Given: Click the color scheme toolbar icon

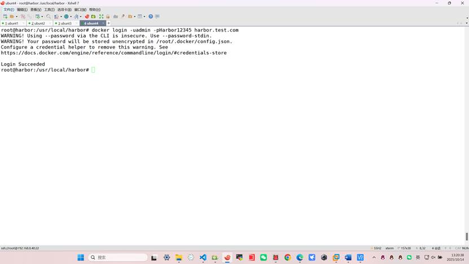Looking at the screenshot, I should pyautogui.click(x=56, y=16).
